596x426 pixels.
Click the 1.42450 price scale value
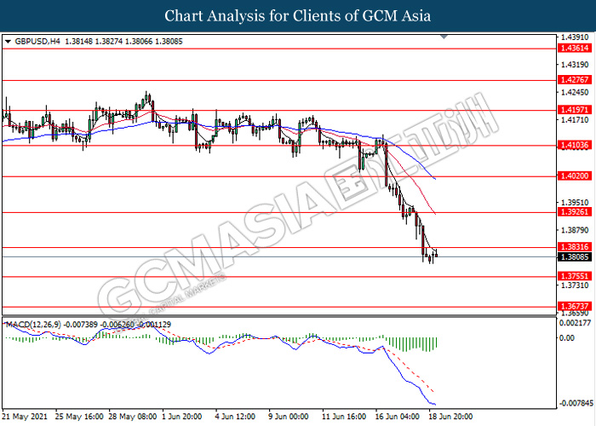tap(575, 92)
